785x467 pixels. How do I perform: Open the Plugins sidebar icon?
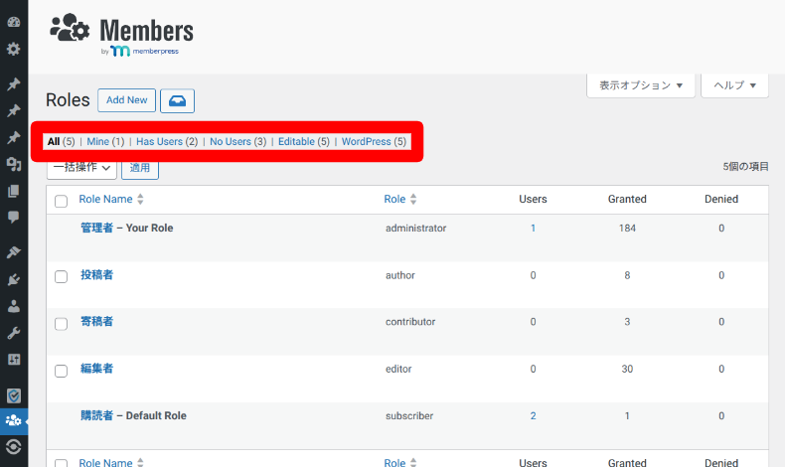14,280
